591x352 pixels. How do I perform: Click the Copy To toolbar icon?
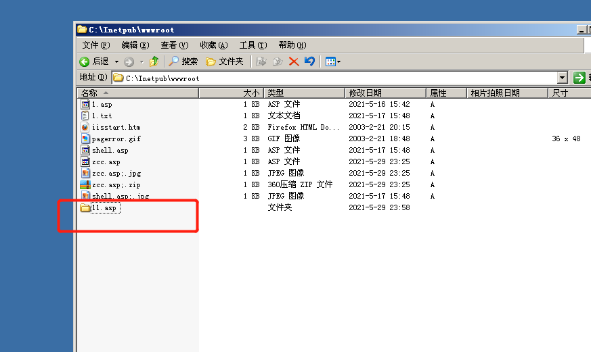(x=278, y=61)
